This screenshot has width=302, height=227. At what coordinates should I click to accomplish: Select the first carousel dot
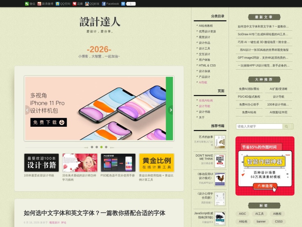[x=92, y=147]
